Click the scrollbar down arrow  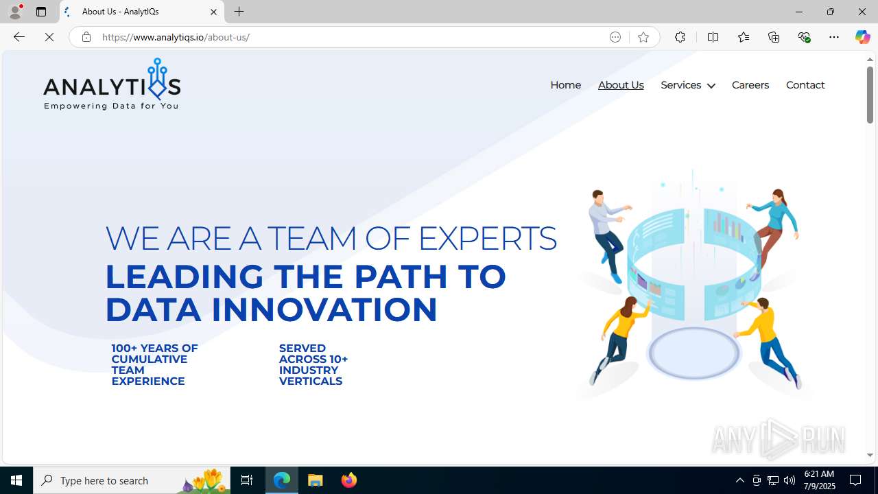tap(870, 455)
